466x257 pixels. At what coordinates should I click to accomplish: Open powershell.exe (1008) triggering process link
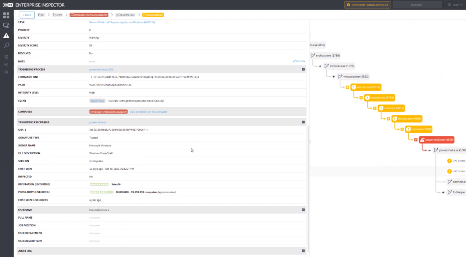point(101,69)
